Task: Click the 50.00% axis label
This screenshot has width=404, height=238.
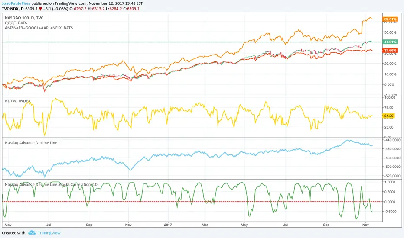Action: (390, 32)
